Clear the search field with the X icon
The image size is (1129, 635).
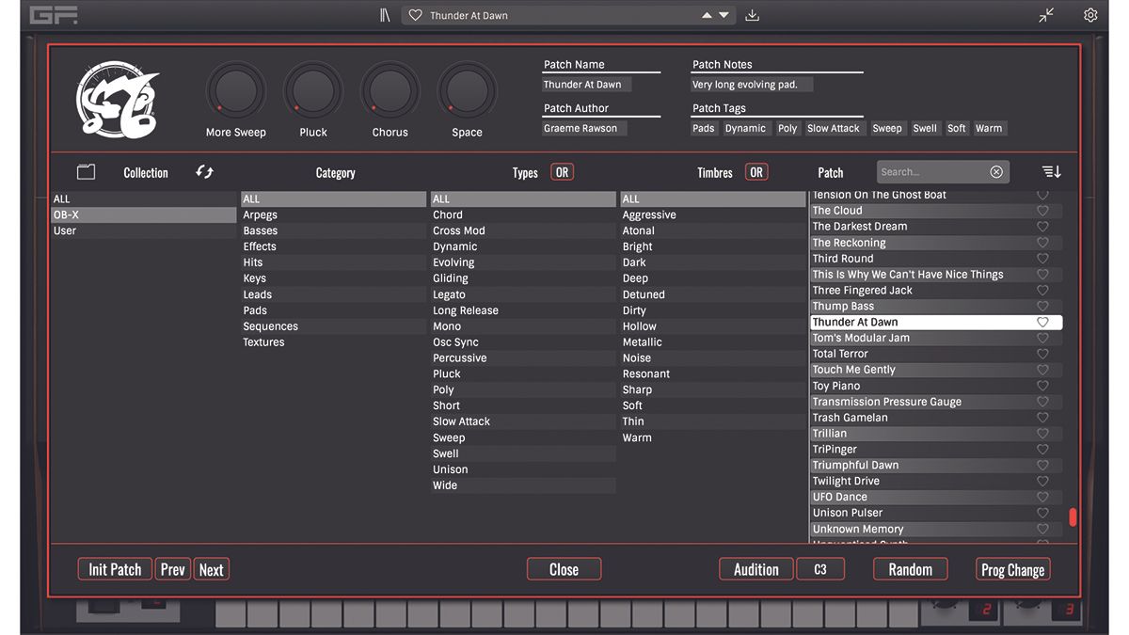tap(996, 172)
